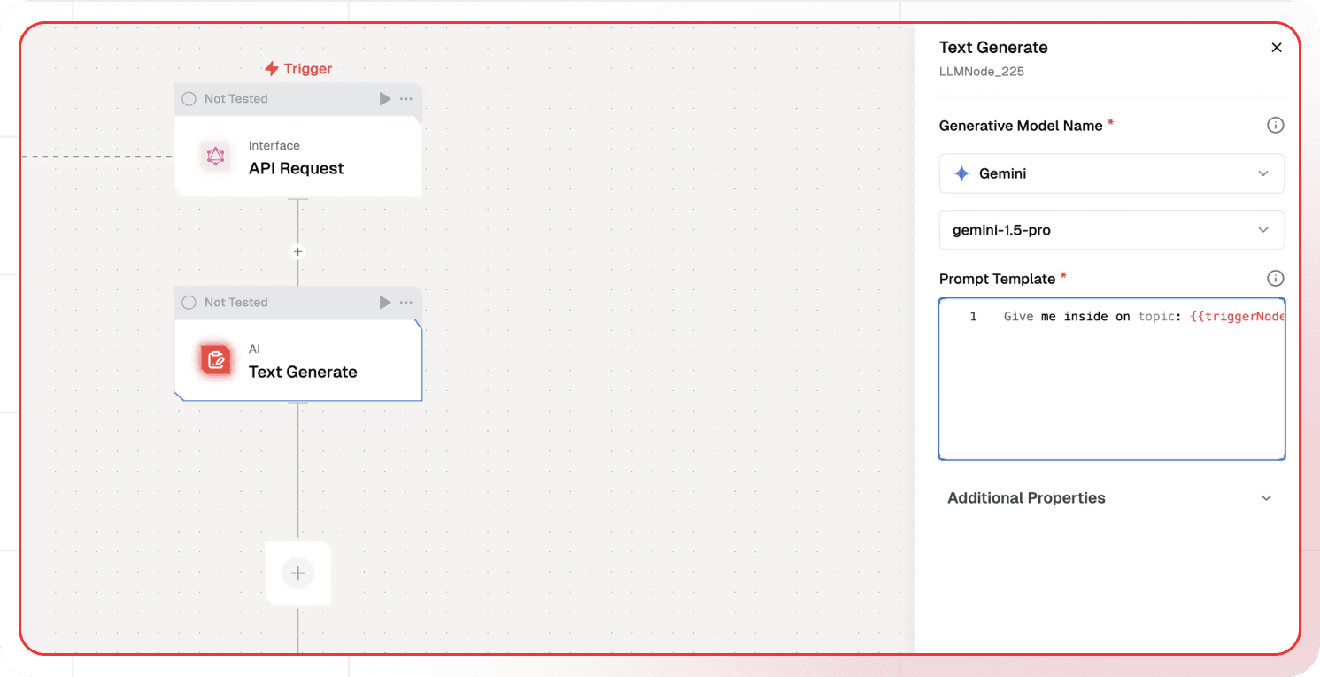Show info for Generative Model Name
Viewport: 1320px width, 677px height.
click(1275, 126)
